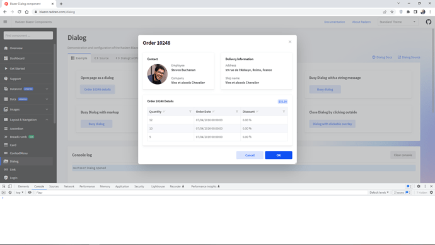Click the $32.38 total badge
This screenshot has height=245, width=435.
coord(282,102)
